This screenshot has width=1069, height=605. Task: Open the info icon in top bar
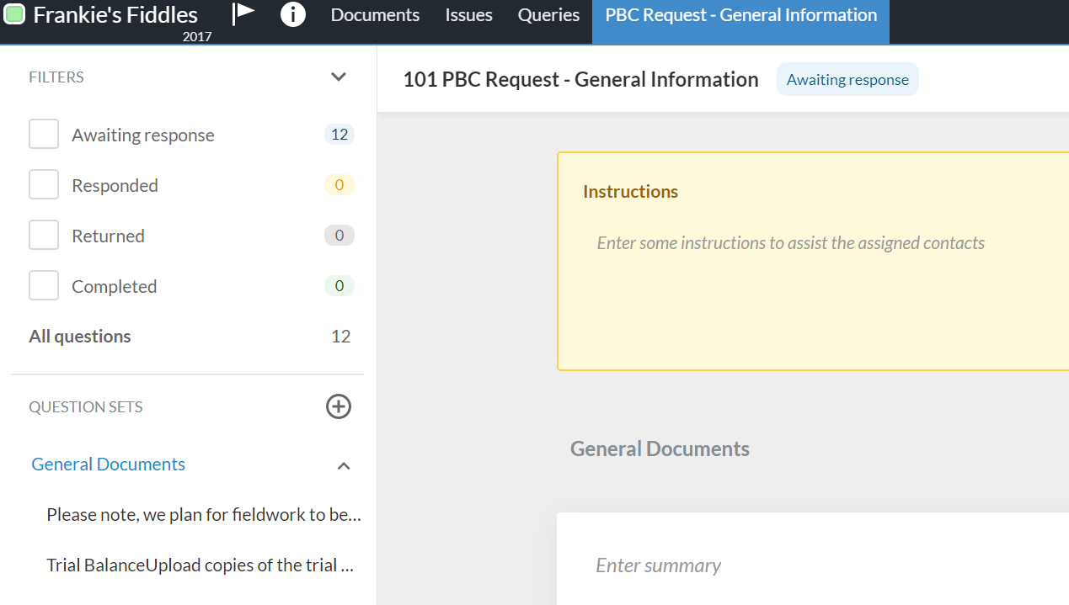292,14
